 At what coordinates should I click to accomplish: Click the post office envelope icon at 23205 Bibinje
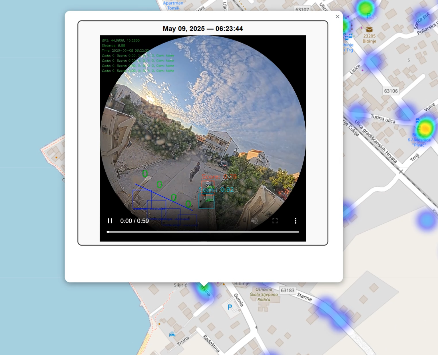click(369, 29)
